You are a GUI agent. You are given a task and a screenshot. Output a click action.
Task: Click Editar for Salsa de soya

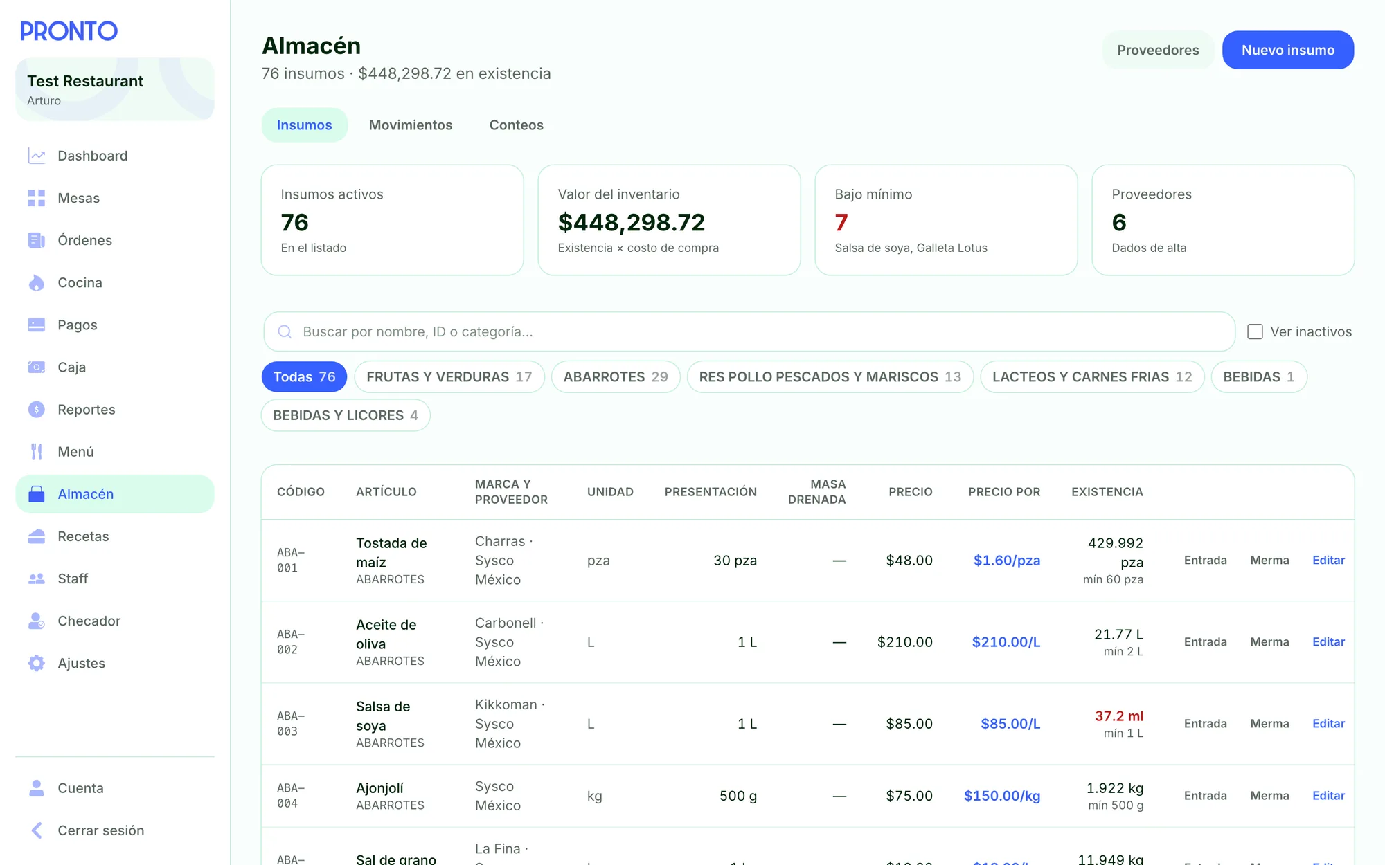[1328, 724]
